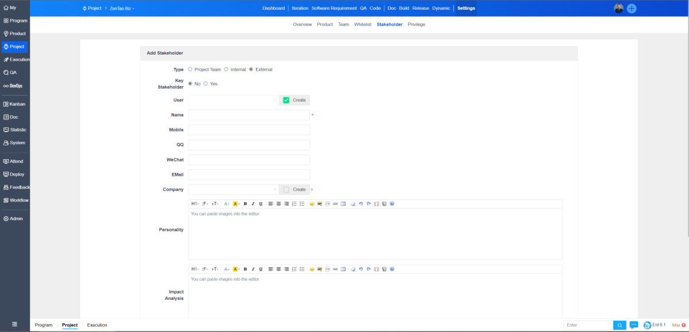Uncheck the Create checkbox next to User
Viewport: 689px width, 332px height.
coord(286,100)
